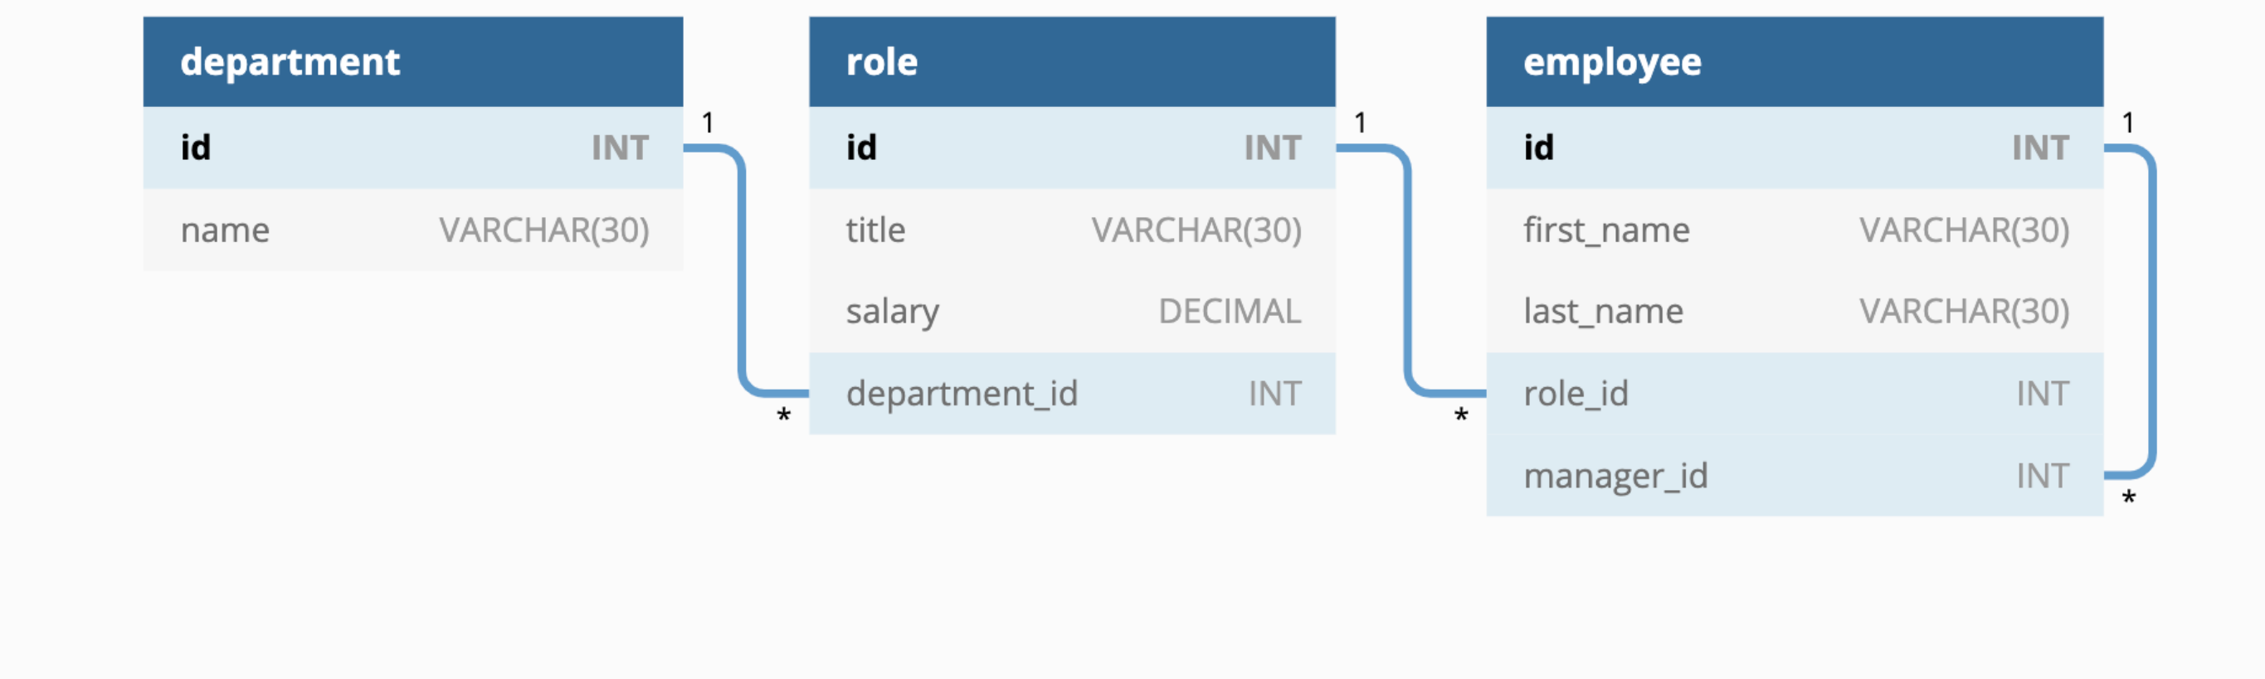Select the role table header

coord(1071,61)
